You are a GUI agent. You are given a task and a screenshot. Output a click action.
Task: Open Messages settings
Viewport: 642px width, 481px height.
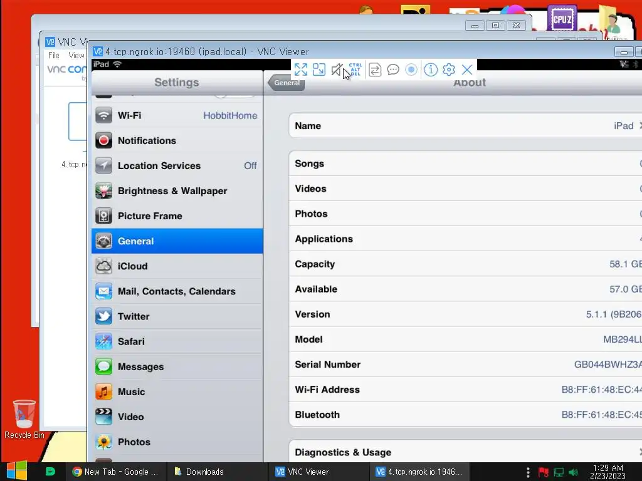[x=177, y=366]
